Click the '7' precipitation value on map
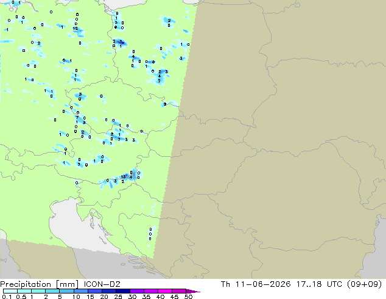The width and height of the screenshot is (386, 299). [77, 117]
